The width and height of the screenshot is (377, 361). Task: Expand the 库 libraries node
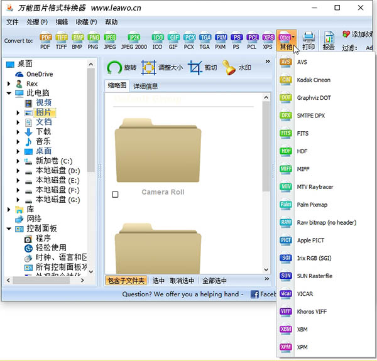tap(9, 210)
